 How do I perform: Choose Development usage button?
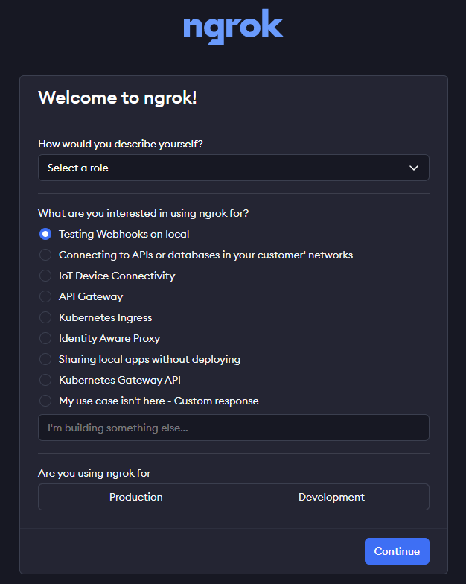coord(331,497)
